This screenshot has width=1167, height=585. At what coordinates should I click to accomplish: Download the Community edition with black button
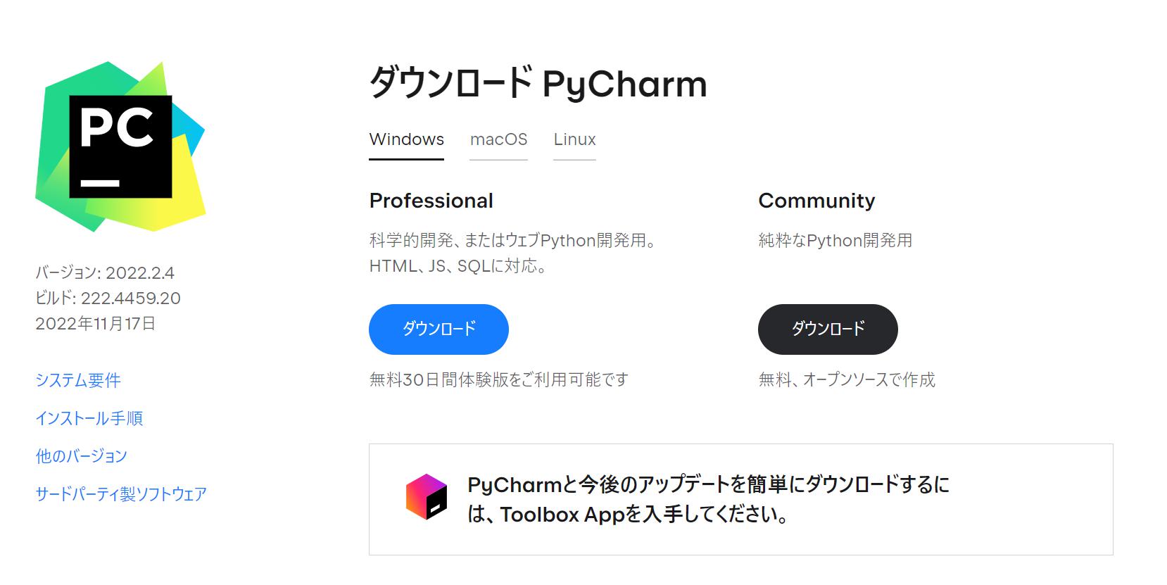click(828, 329)
